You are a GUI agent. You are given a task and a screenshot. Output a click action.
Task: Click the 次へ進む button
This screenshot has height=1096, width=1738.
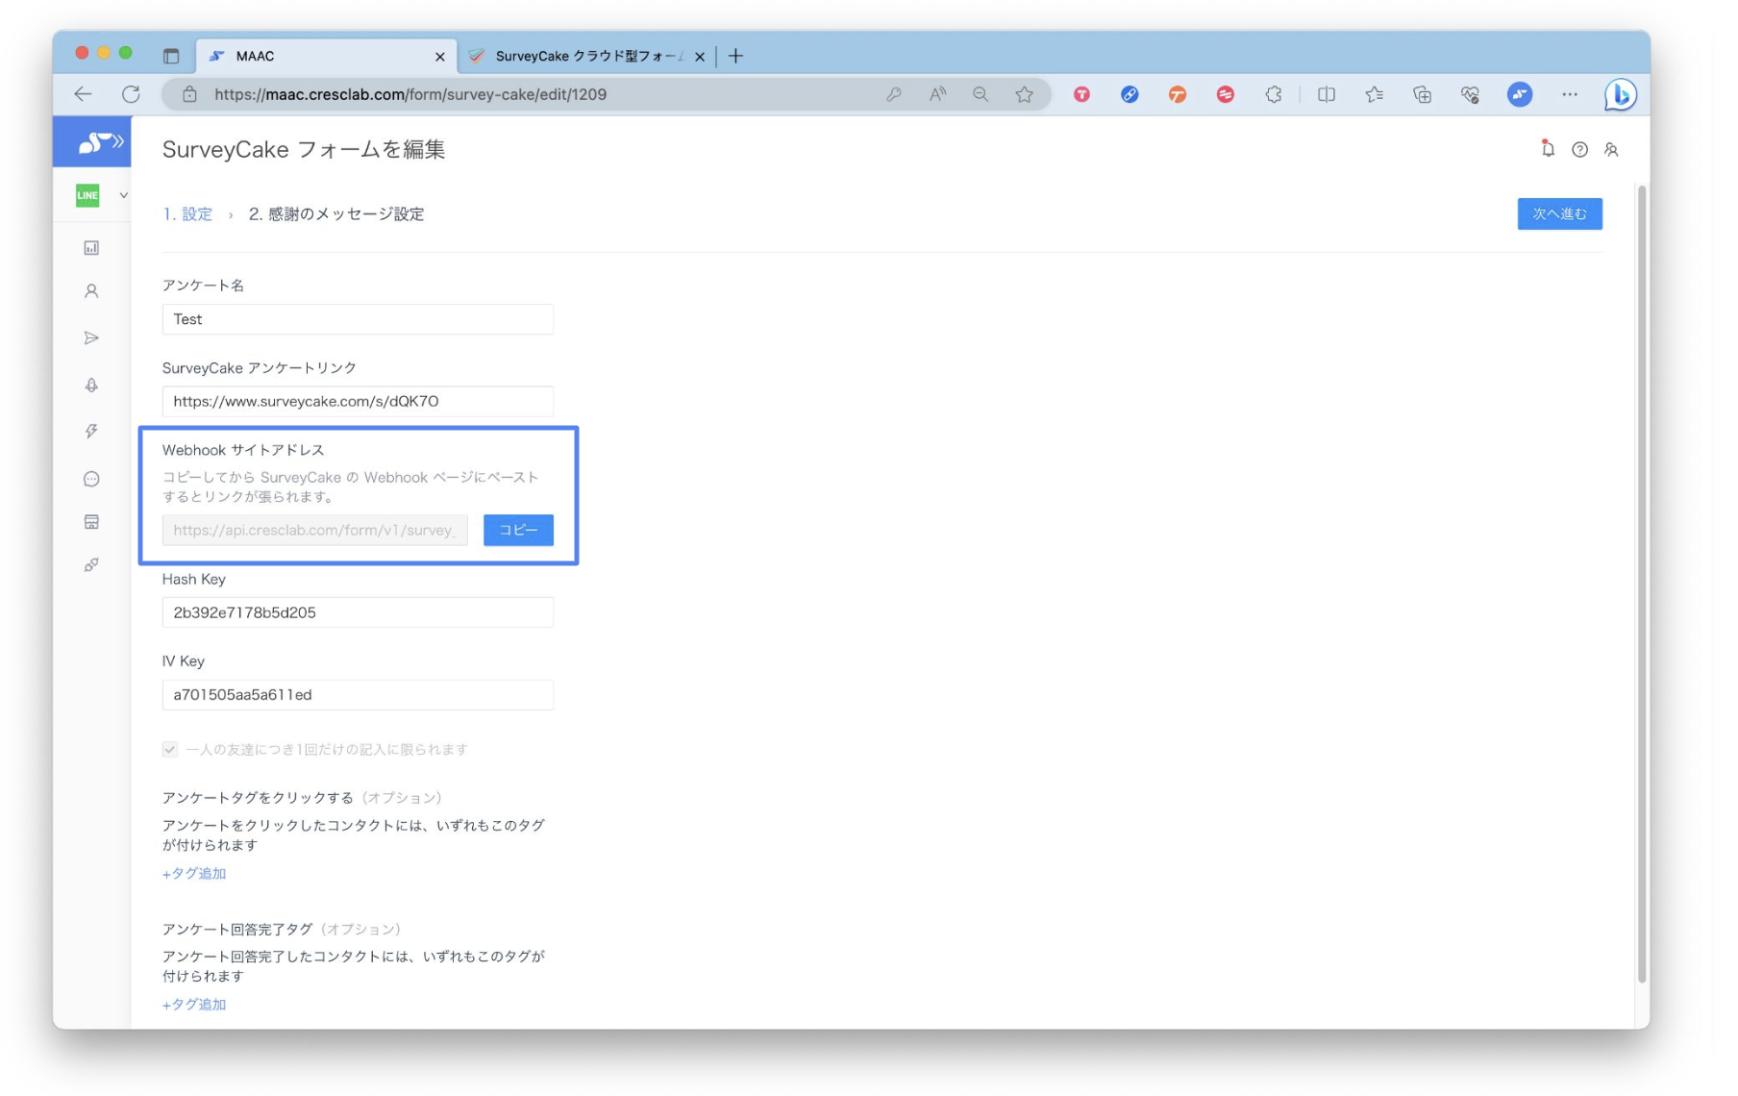pos(1559,213)
